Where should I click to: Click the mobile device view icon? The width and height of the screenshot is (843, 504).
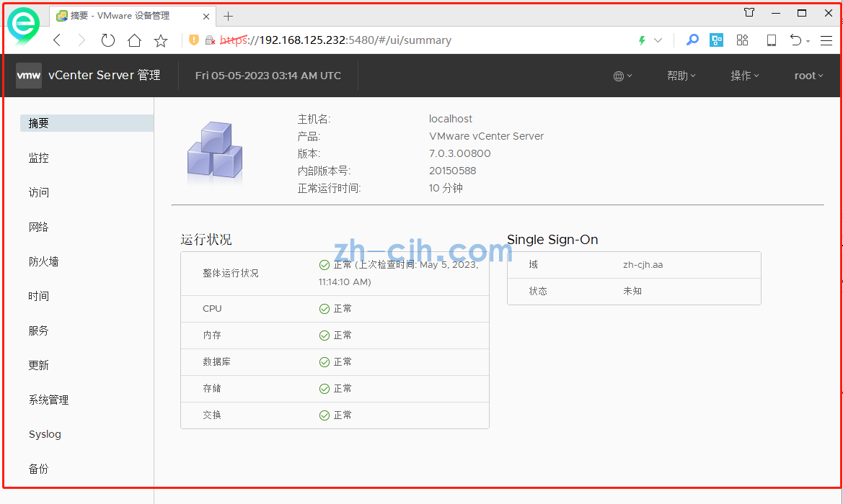point(772,40)
